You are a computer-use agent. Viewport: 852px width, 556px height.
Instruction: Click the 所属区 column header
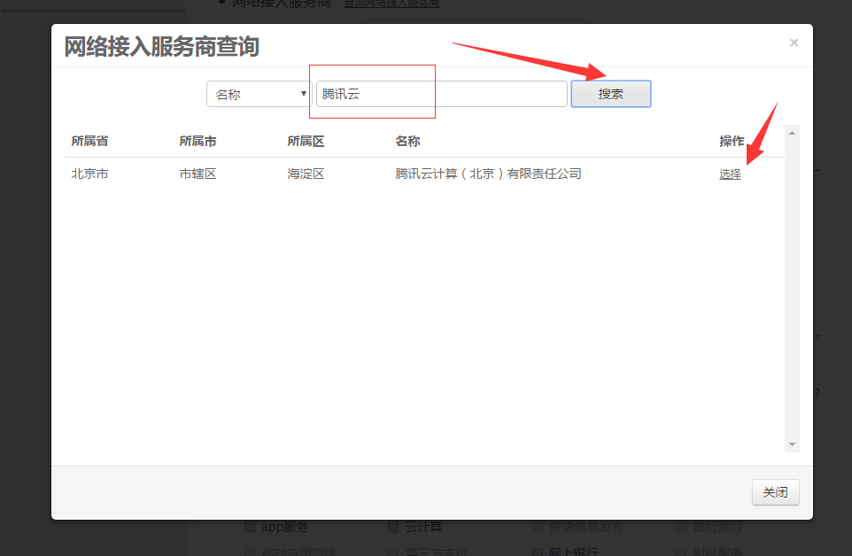point(306,142)
